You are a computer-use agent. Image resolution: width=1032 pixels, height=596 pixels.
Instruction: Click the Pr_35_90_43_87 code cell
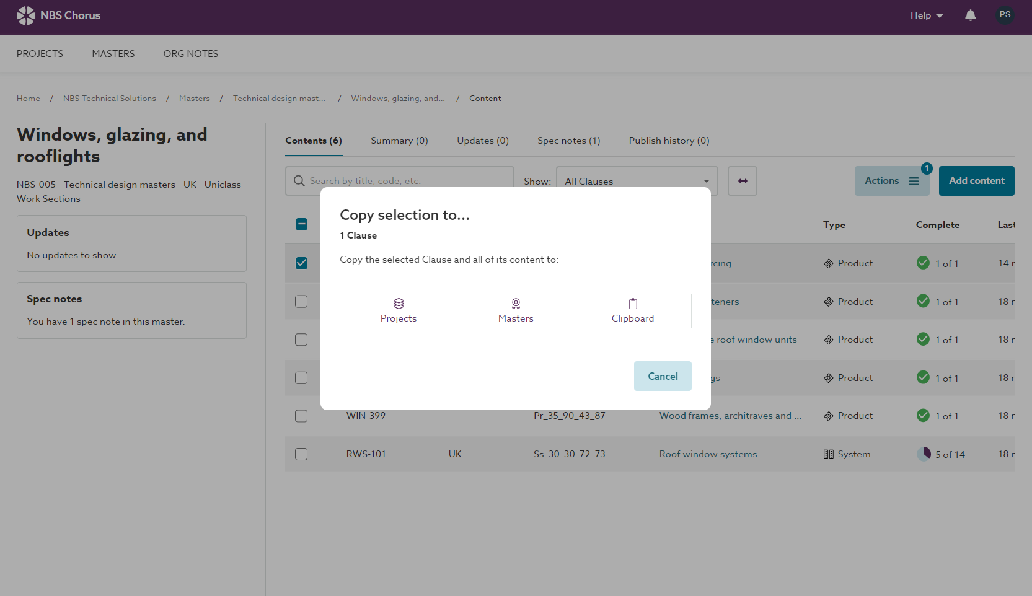[x=569, y=416]
